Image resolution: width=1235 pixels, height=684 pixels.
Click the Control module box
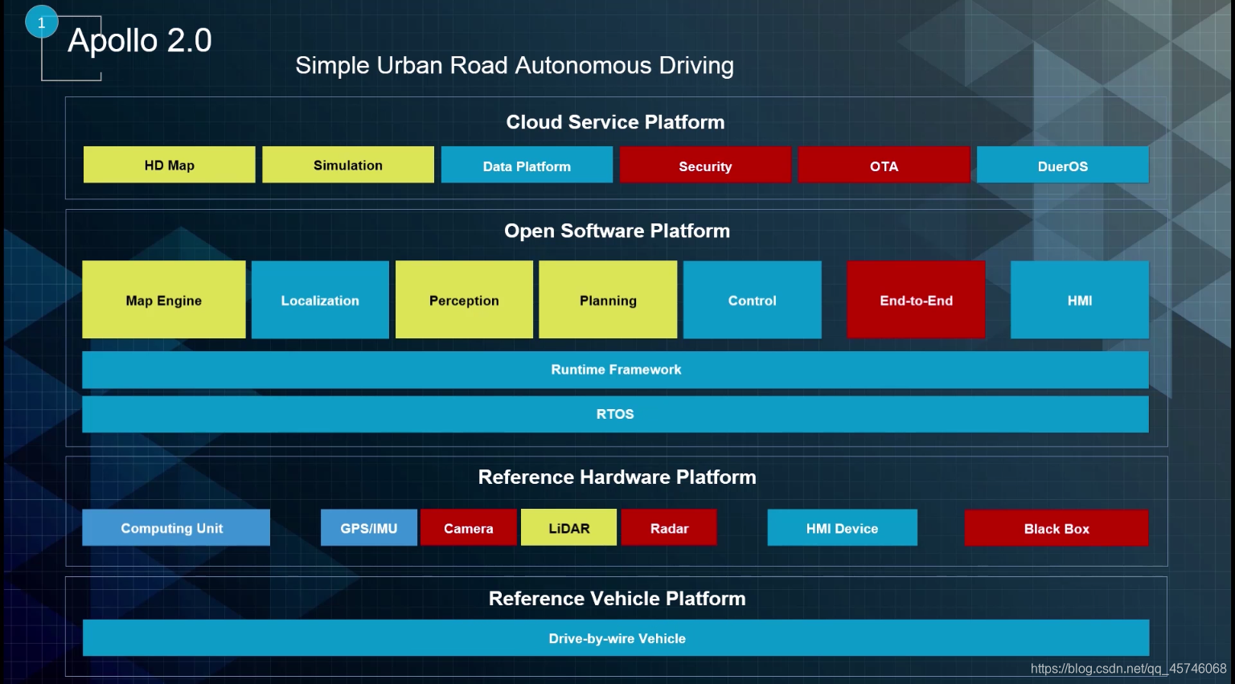pos(753,300)
